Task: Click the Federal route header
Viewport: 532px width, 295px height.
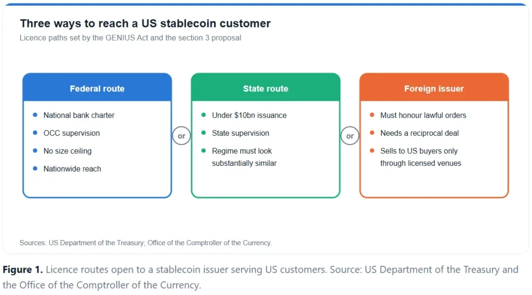Action: click(x=97, y=88)
